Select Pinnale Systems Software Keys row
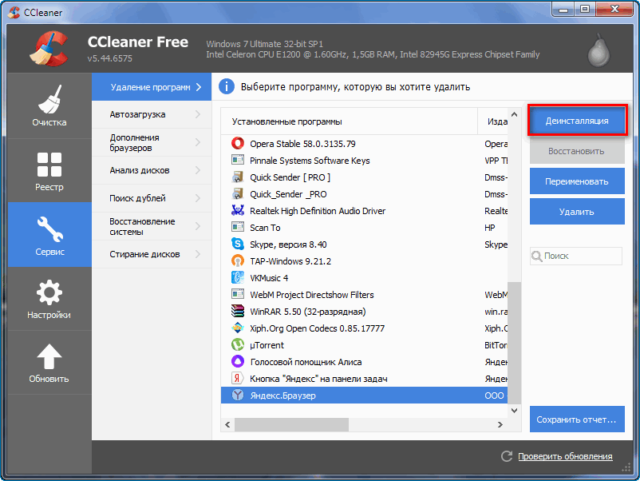The width and height of the screenshot is (640, 481). [x=364, y=160]
